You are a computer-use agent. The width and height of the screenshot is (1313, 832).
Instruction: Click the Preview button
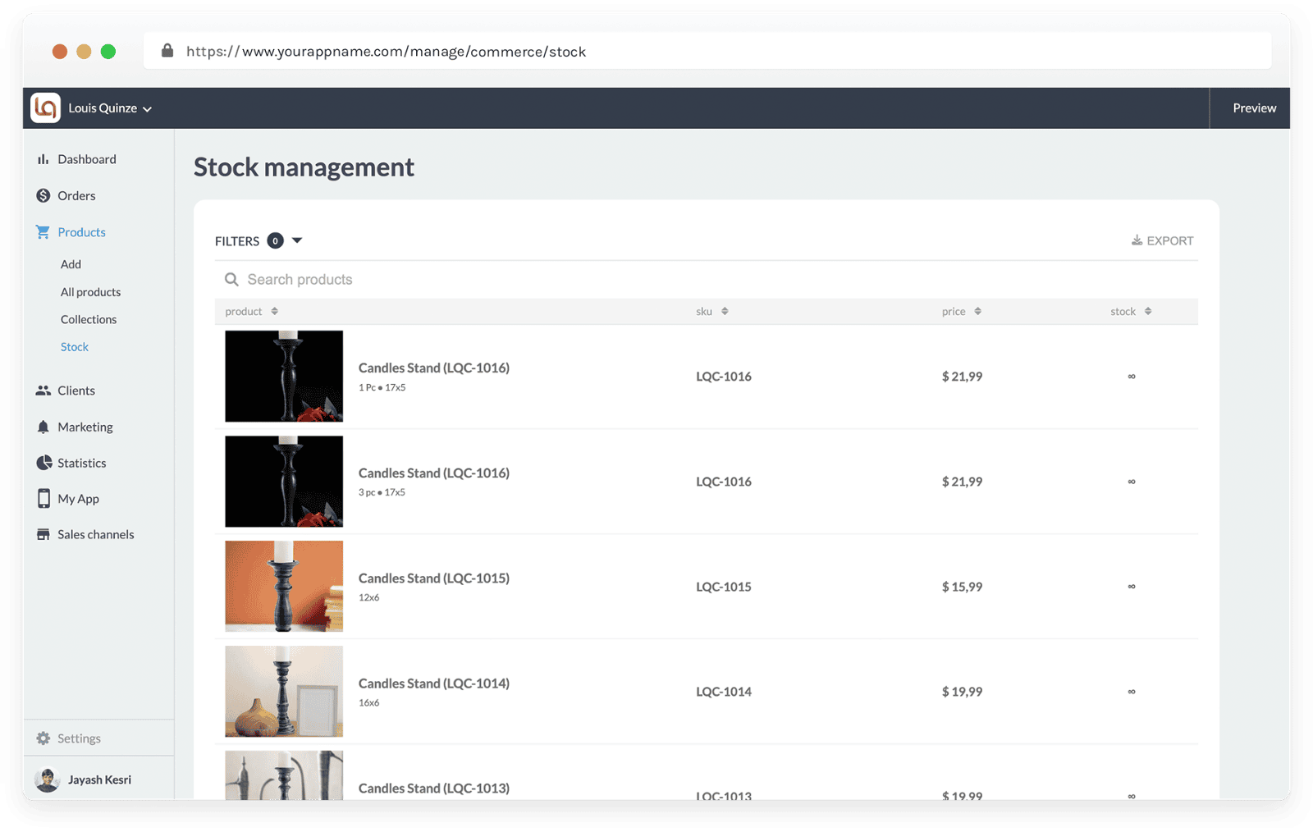pyautogui.click(x=1254, y=107)
